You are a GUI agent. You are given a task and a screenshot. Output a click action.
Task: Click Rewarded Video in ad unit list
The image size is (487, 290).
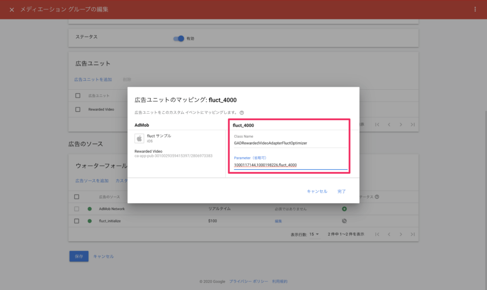point(101,110)
